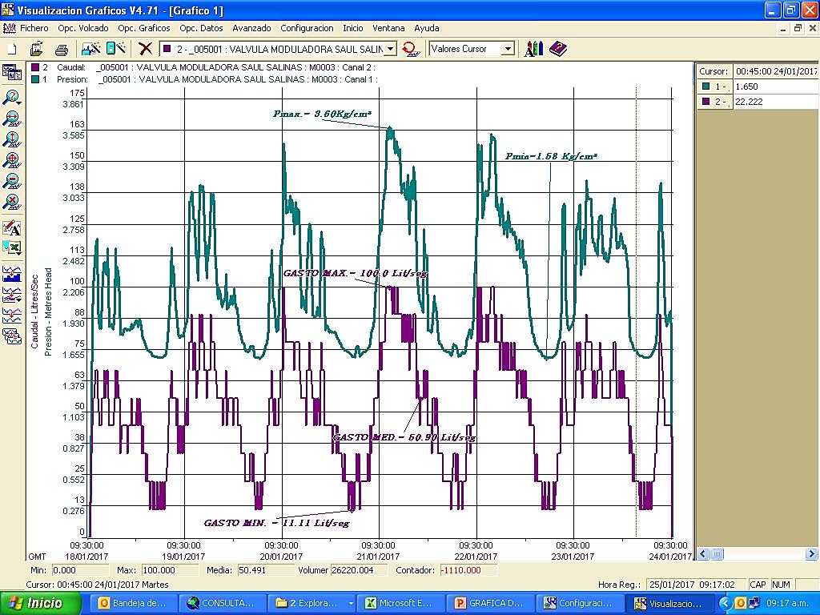Image resolution: width=820 pixels, height=615 pixels.
Task: Click the New document toolbar icon
Action: tap(13, 49)
